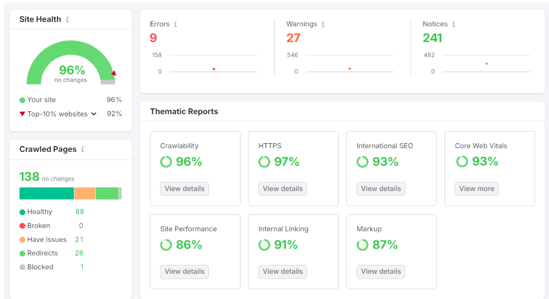Screen dimensions: 549x299
Task: Click the info icon next to Warnings
Action: 323,24
